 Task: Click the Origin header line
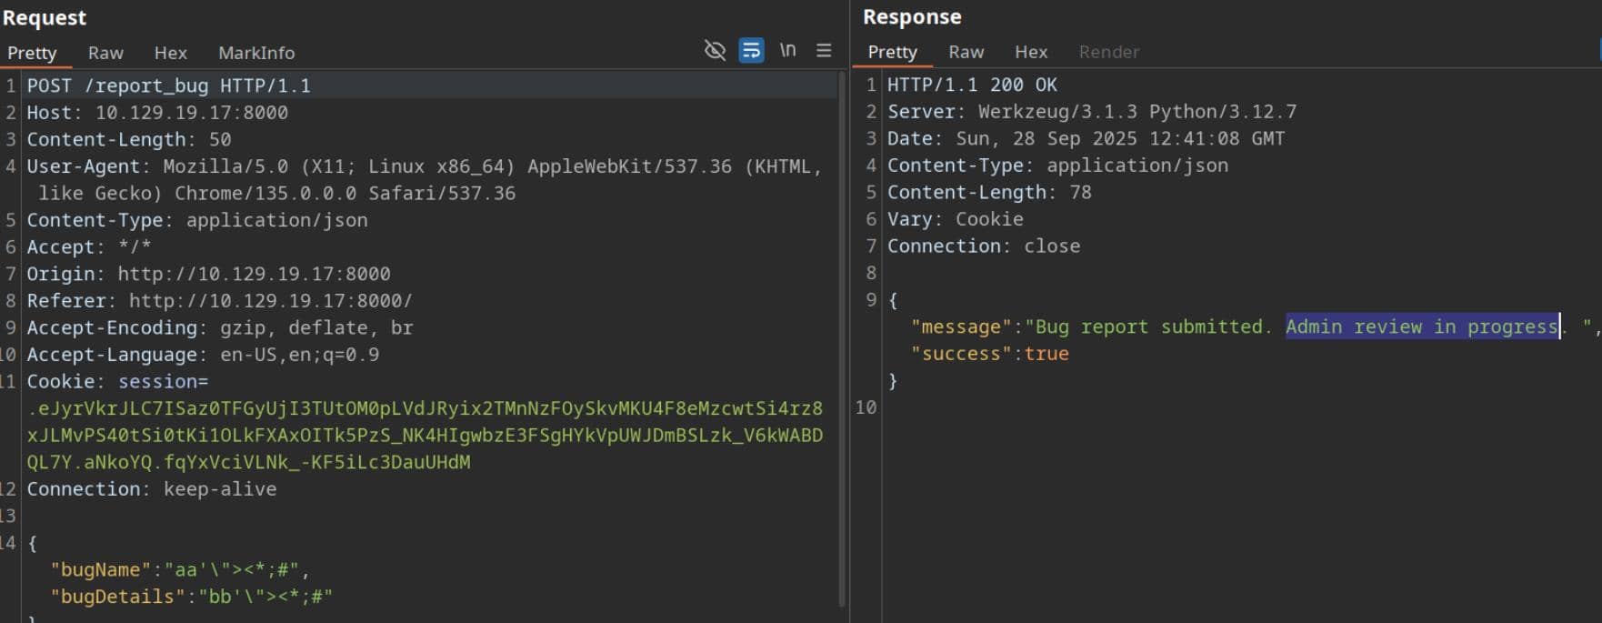click(x=208, y=274)
